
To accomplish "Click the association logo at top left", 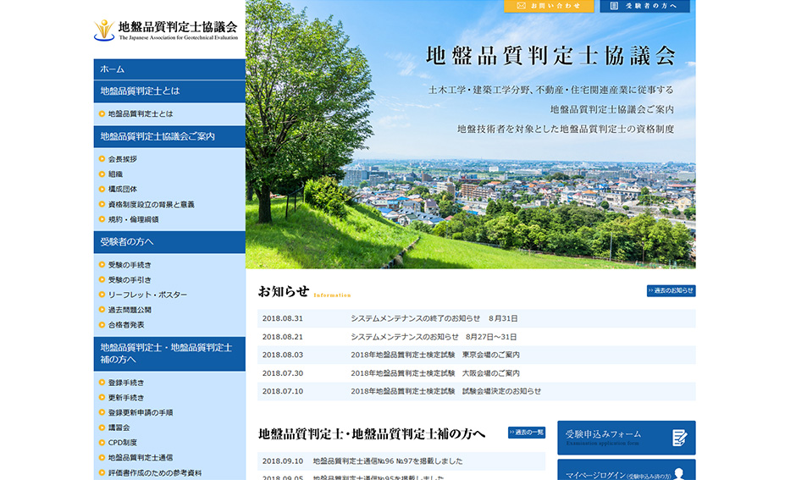I will 165,30.
